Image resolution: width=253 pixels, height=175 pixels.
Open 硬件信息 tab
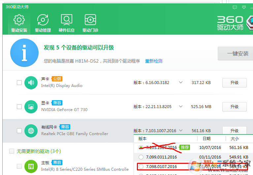[67, 23]
